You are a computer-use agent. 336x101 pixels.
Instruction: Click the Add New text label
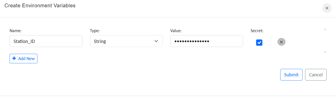point(26,59)
